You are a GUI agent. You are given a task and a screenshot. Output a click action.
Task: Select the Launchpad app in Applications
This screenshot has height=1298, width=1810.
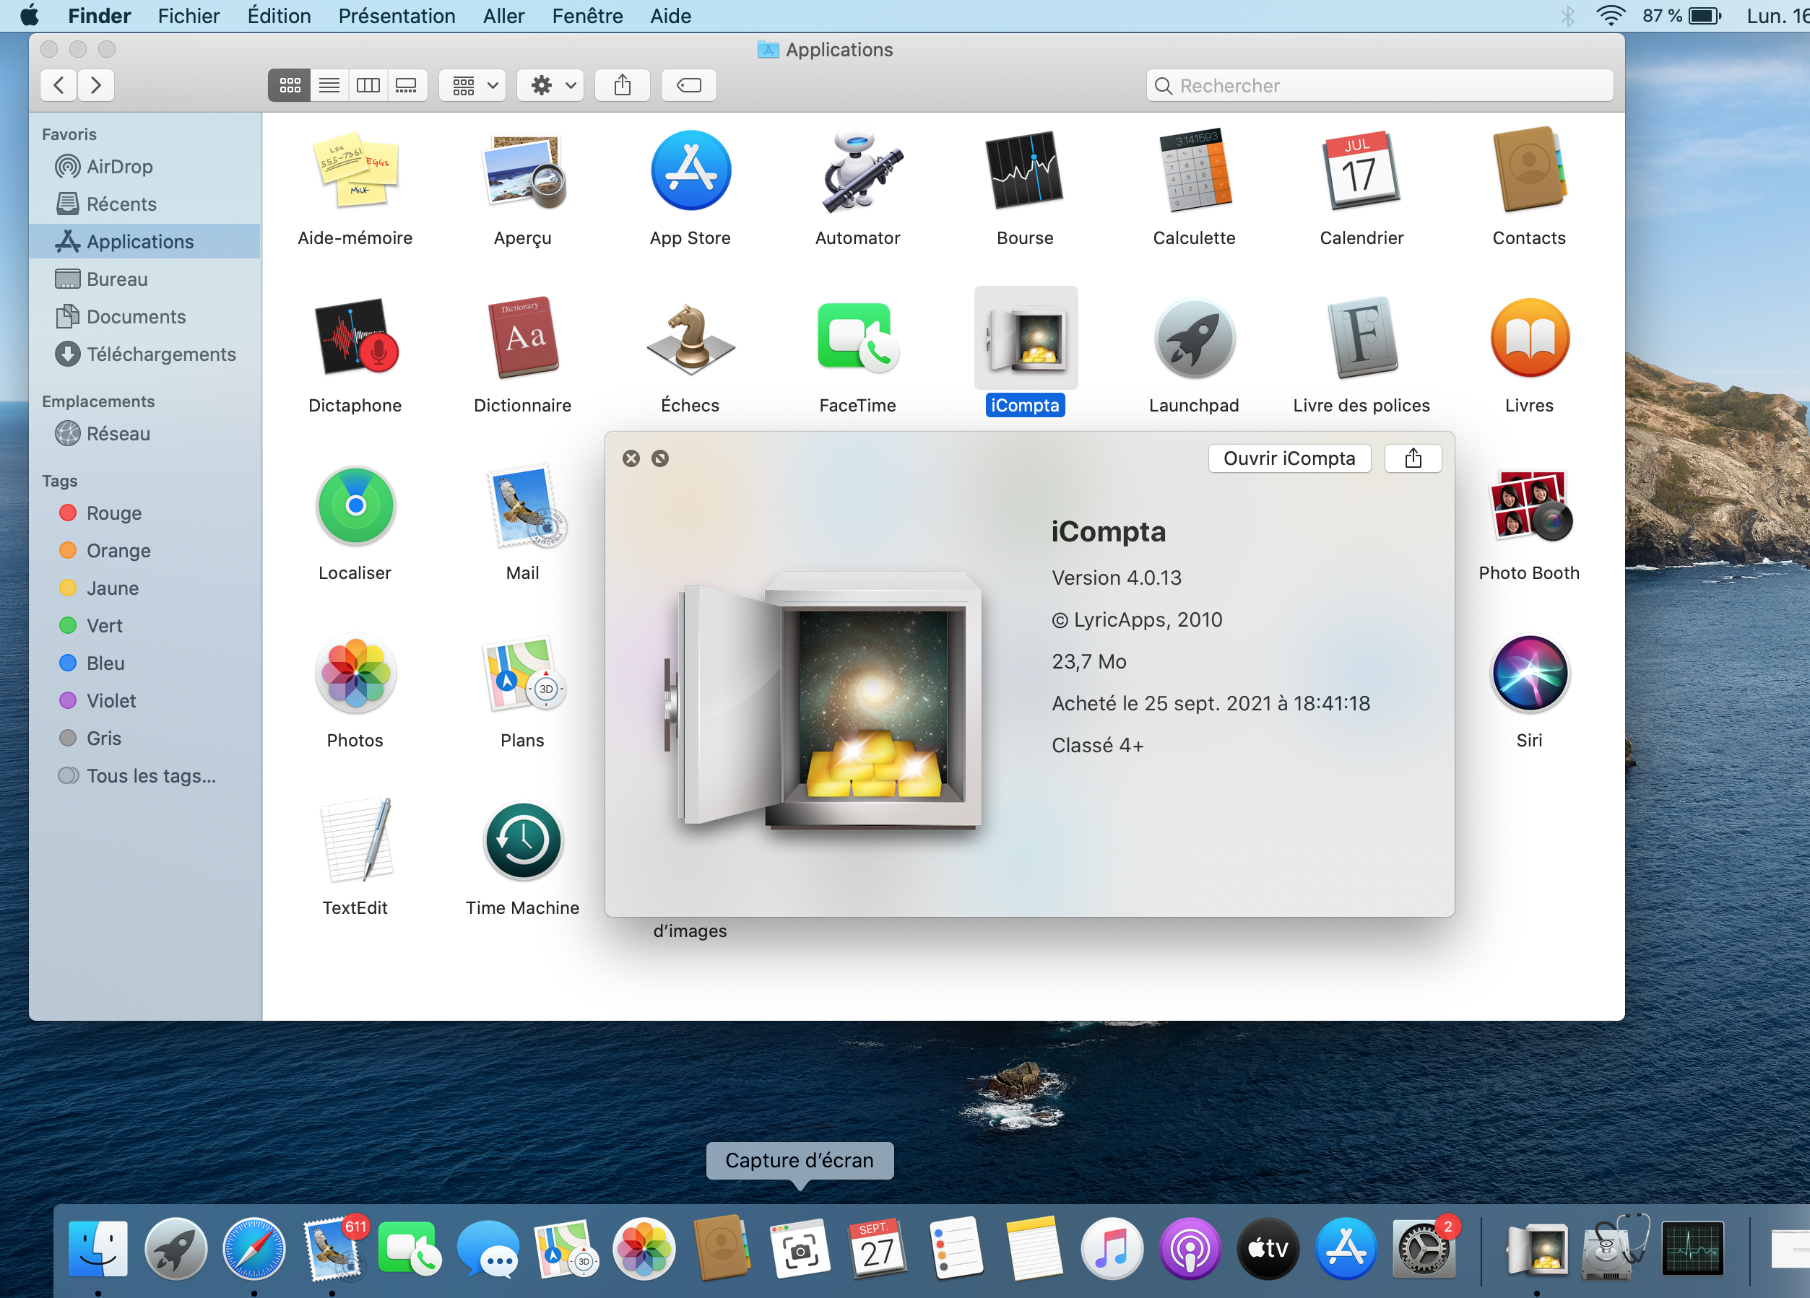(x=1195, y=339)
